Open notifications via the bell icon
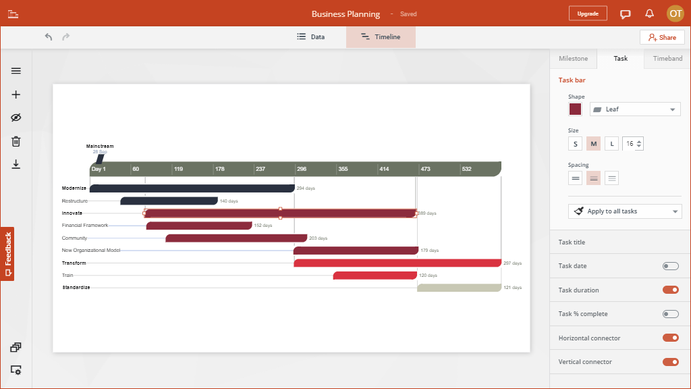 tap(649, 14)
